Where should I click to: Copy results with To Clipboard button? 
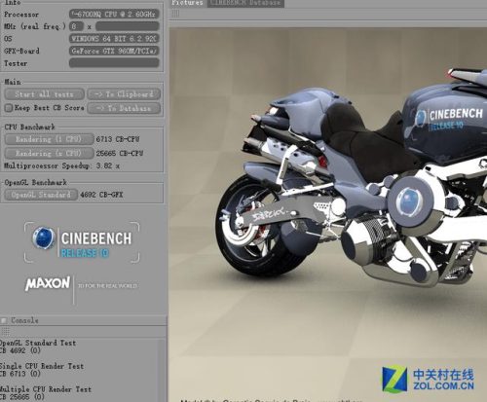tap(124, 94)
